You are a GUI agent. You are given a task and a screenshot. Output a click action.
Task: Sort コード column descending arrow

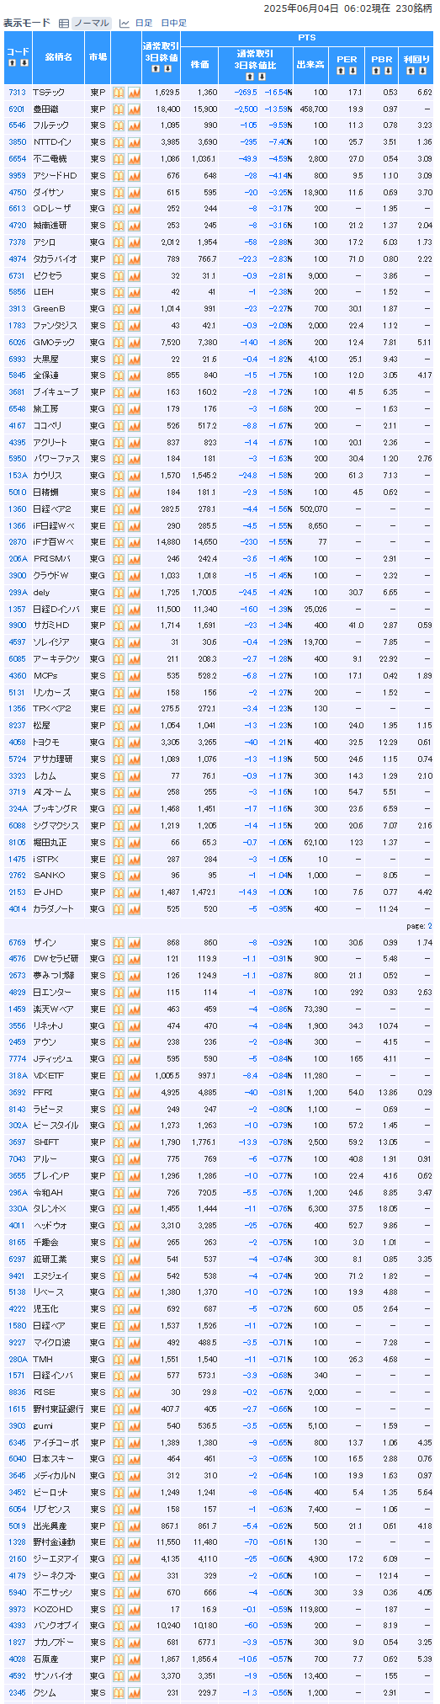(x=24, y=64)
